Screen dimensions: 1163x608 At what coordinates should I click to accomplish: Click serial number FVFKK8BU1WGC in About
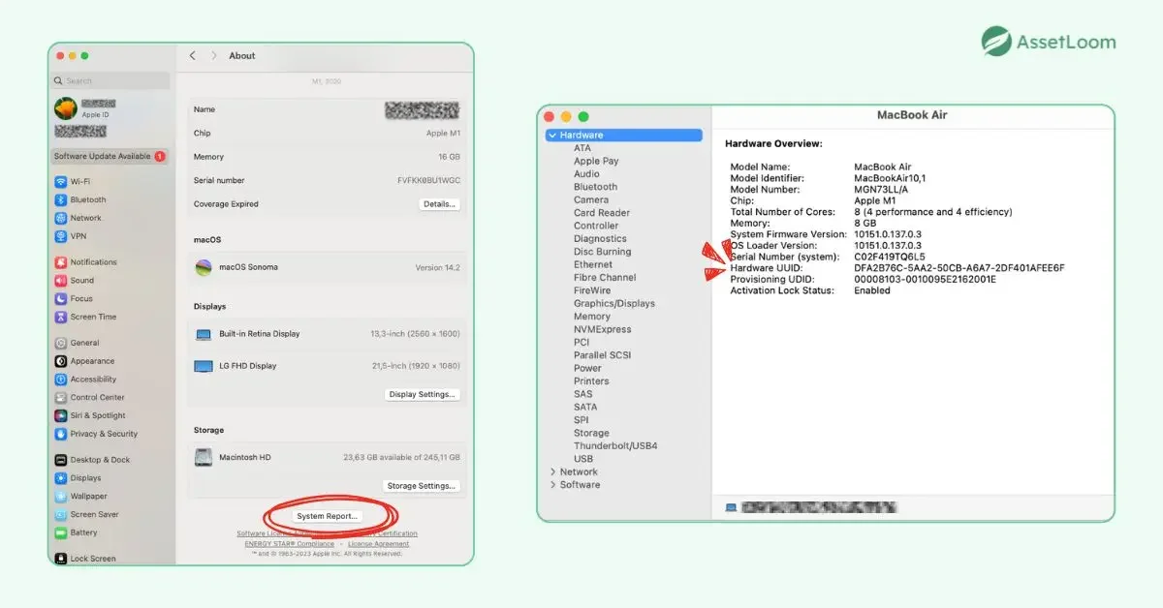(429, 181)
